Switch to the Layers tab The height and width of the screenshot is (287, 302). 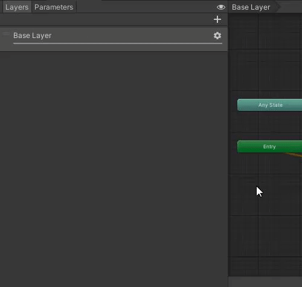point(17,7)
